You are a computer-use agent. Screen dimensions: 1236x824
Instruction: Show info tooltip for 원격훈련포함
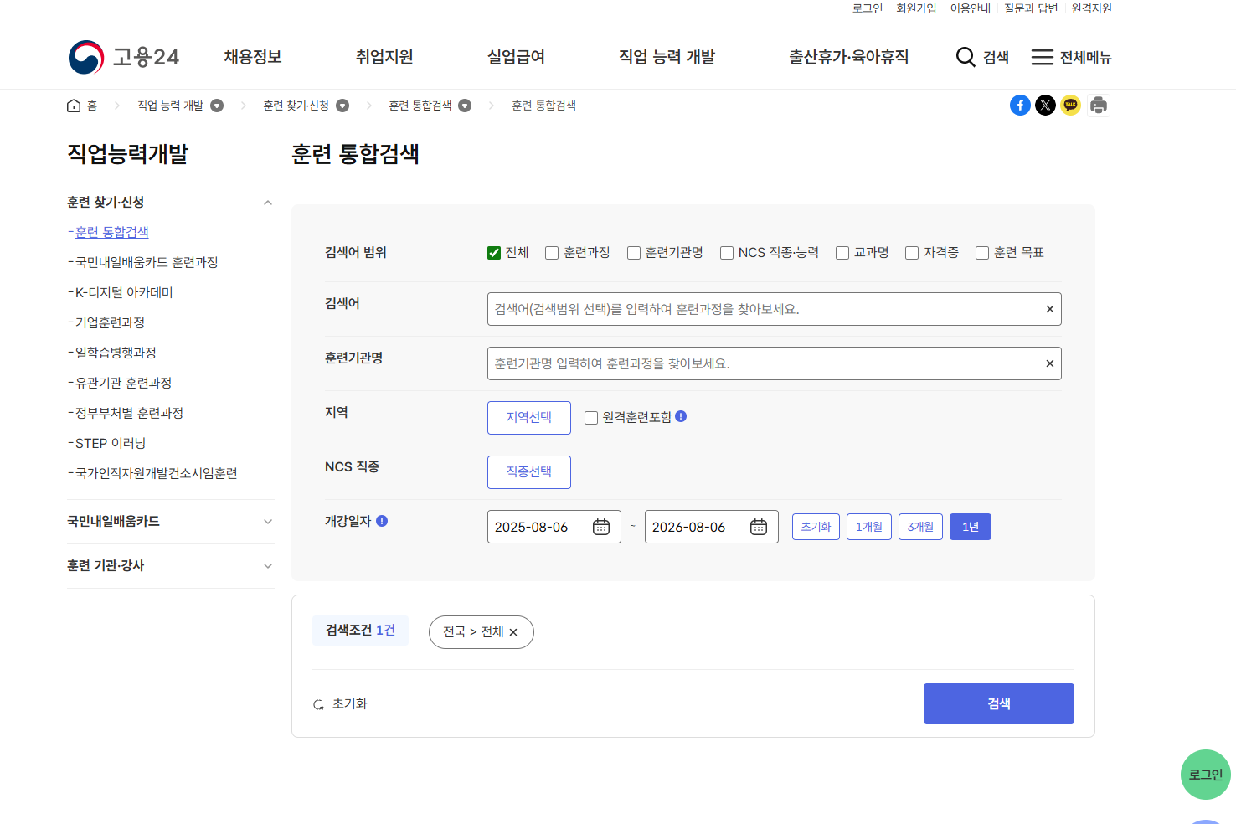tap(681, 416)
